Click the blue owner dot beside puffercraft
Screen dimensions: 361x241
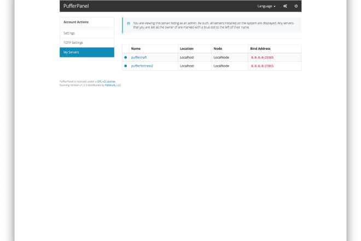click(125, 58)
